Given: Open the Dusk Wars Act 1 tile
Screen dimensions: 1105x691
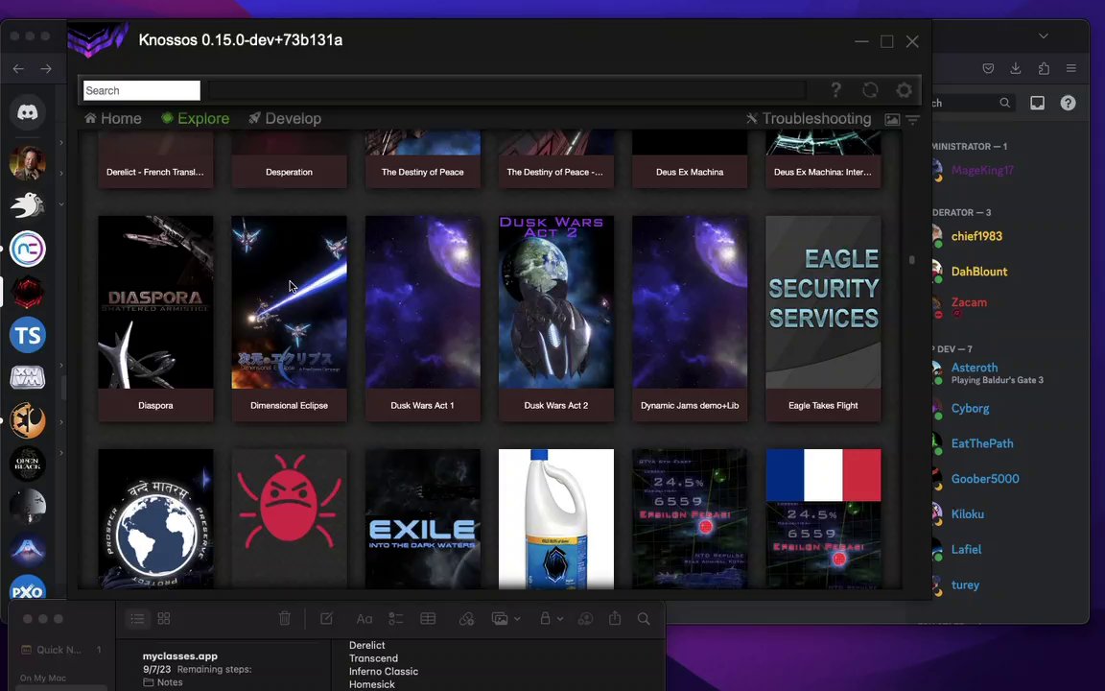Looking at the screenshot, I should (423, 319).
